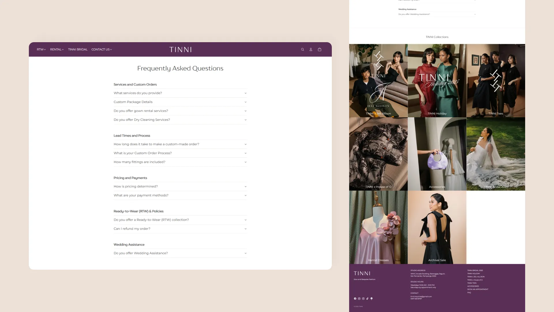The width and height of the screenshot is (554, 312).
Task: Open the RENTAL dropdown menu
Action: point(57,49)
